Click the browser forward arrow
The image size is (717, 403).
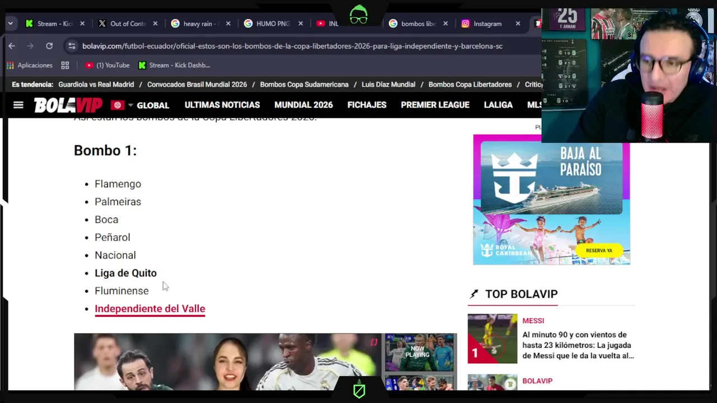pos(30,46)
